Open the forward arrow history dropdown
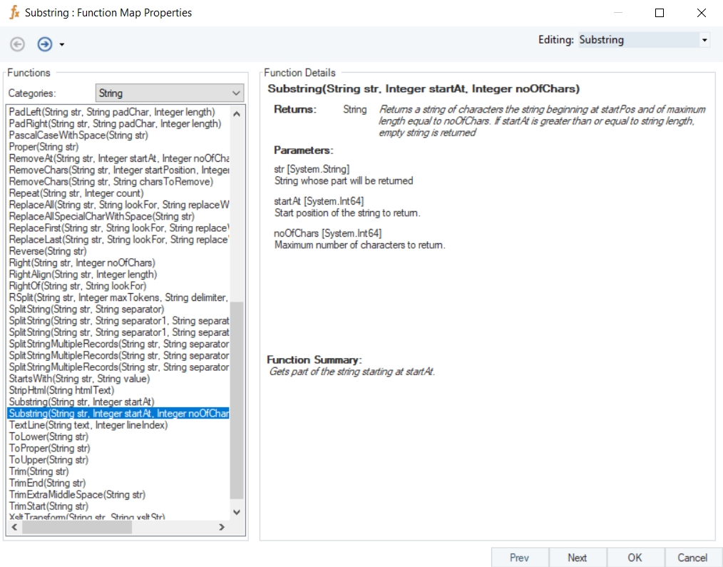The height and width of the screenshot is (567, 723). point(62,45)
